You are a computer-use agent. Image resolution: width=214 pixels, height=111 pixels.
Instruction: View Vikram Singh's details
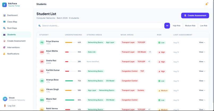[202, 90]
